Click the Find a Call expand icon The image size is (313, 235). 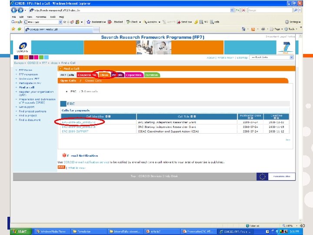[60, 69]
